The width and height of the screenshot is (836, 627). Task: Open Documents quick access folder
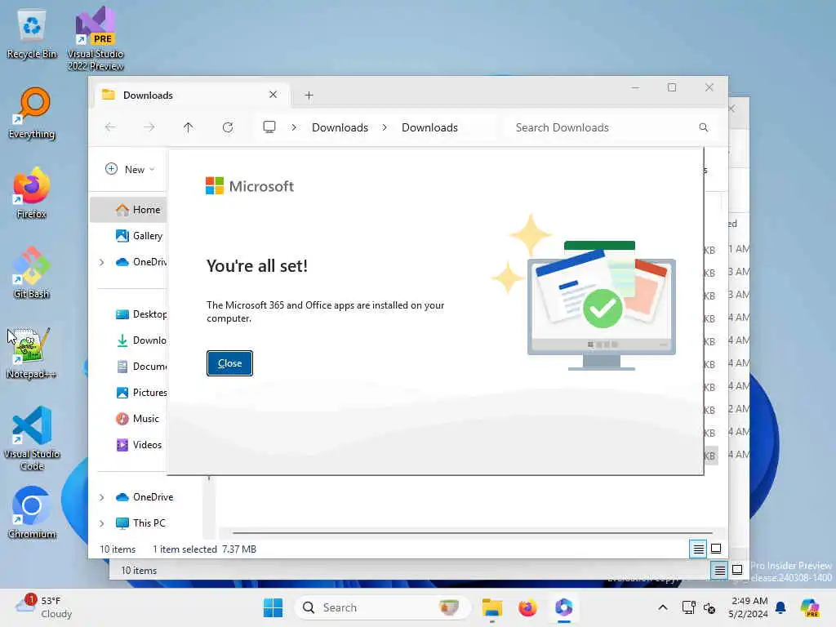[x=140, y=367]
